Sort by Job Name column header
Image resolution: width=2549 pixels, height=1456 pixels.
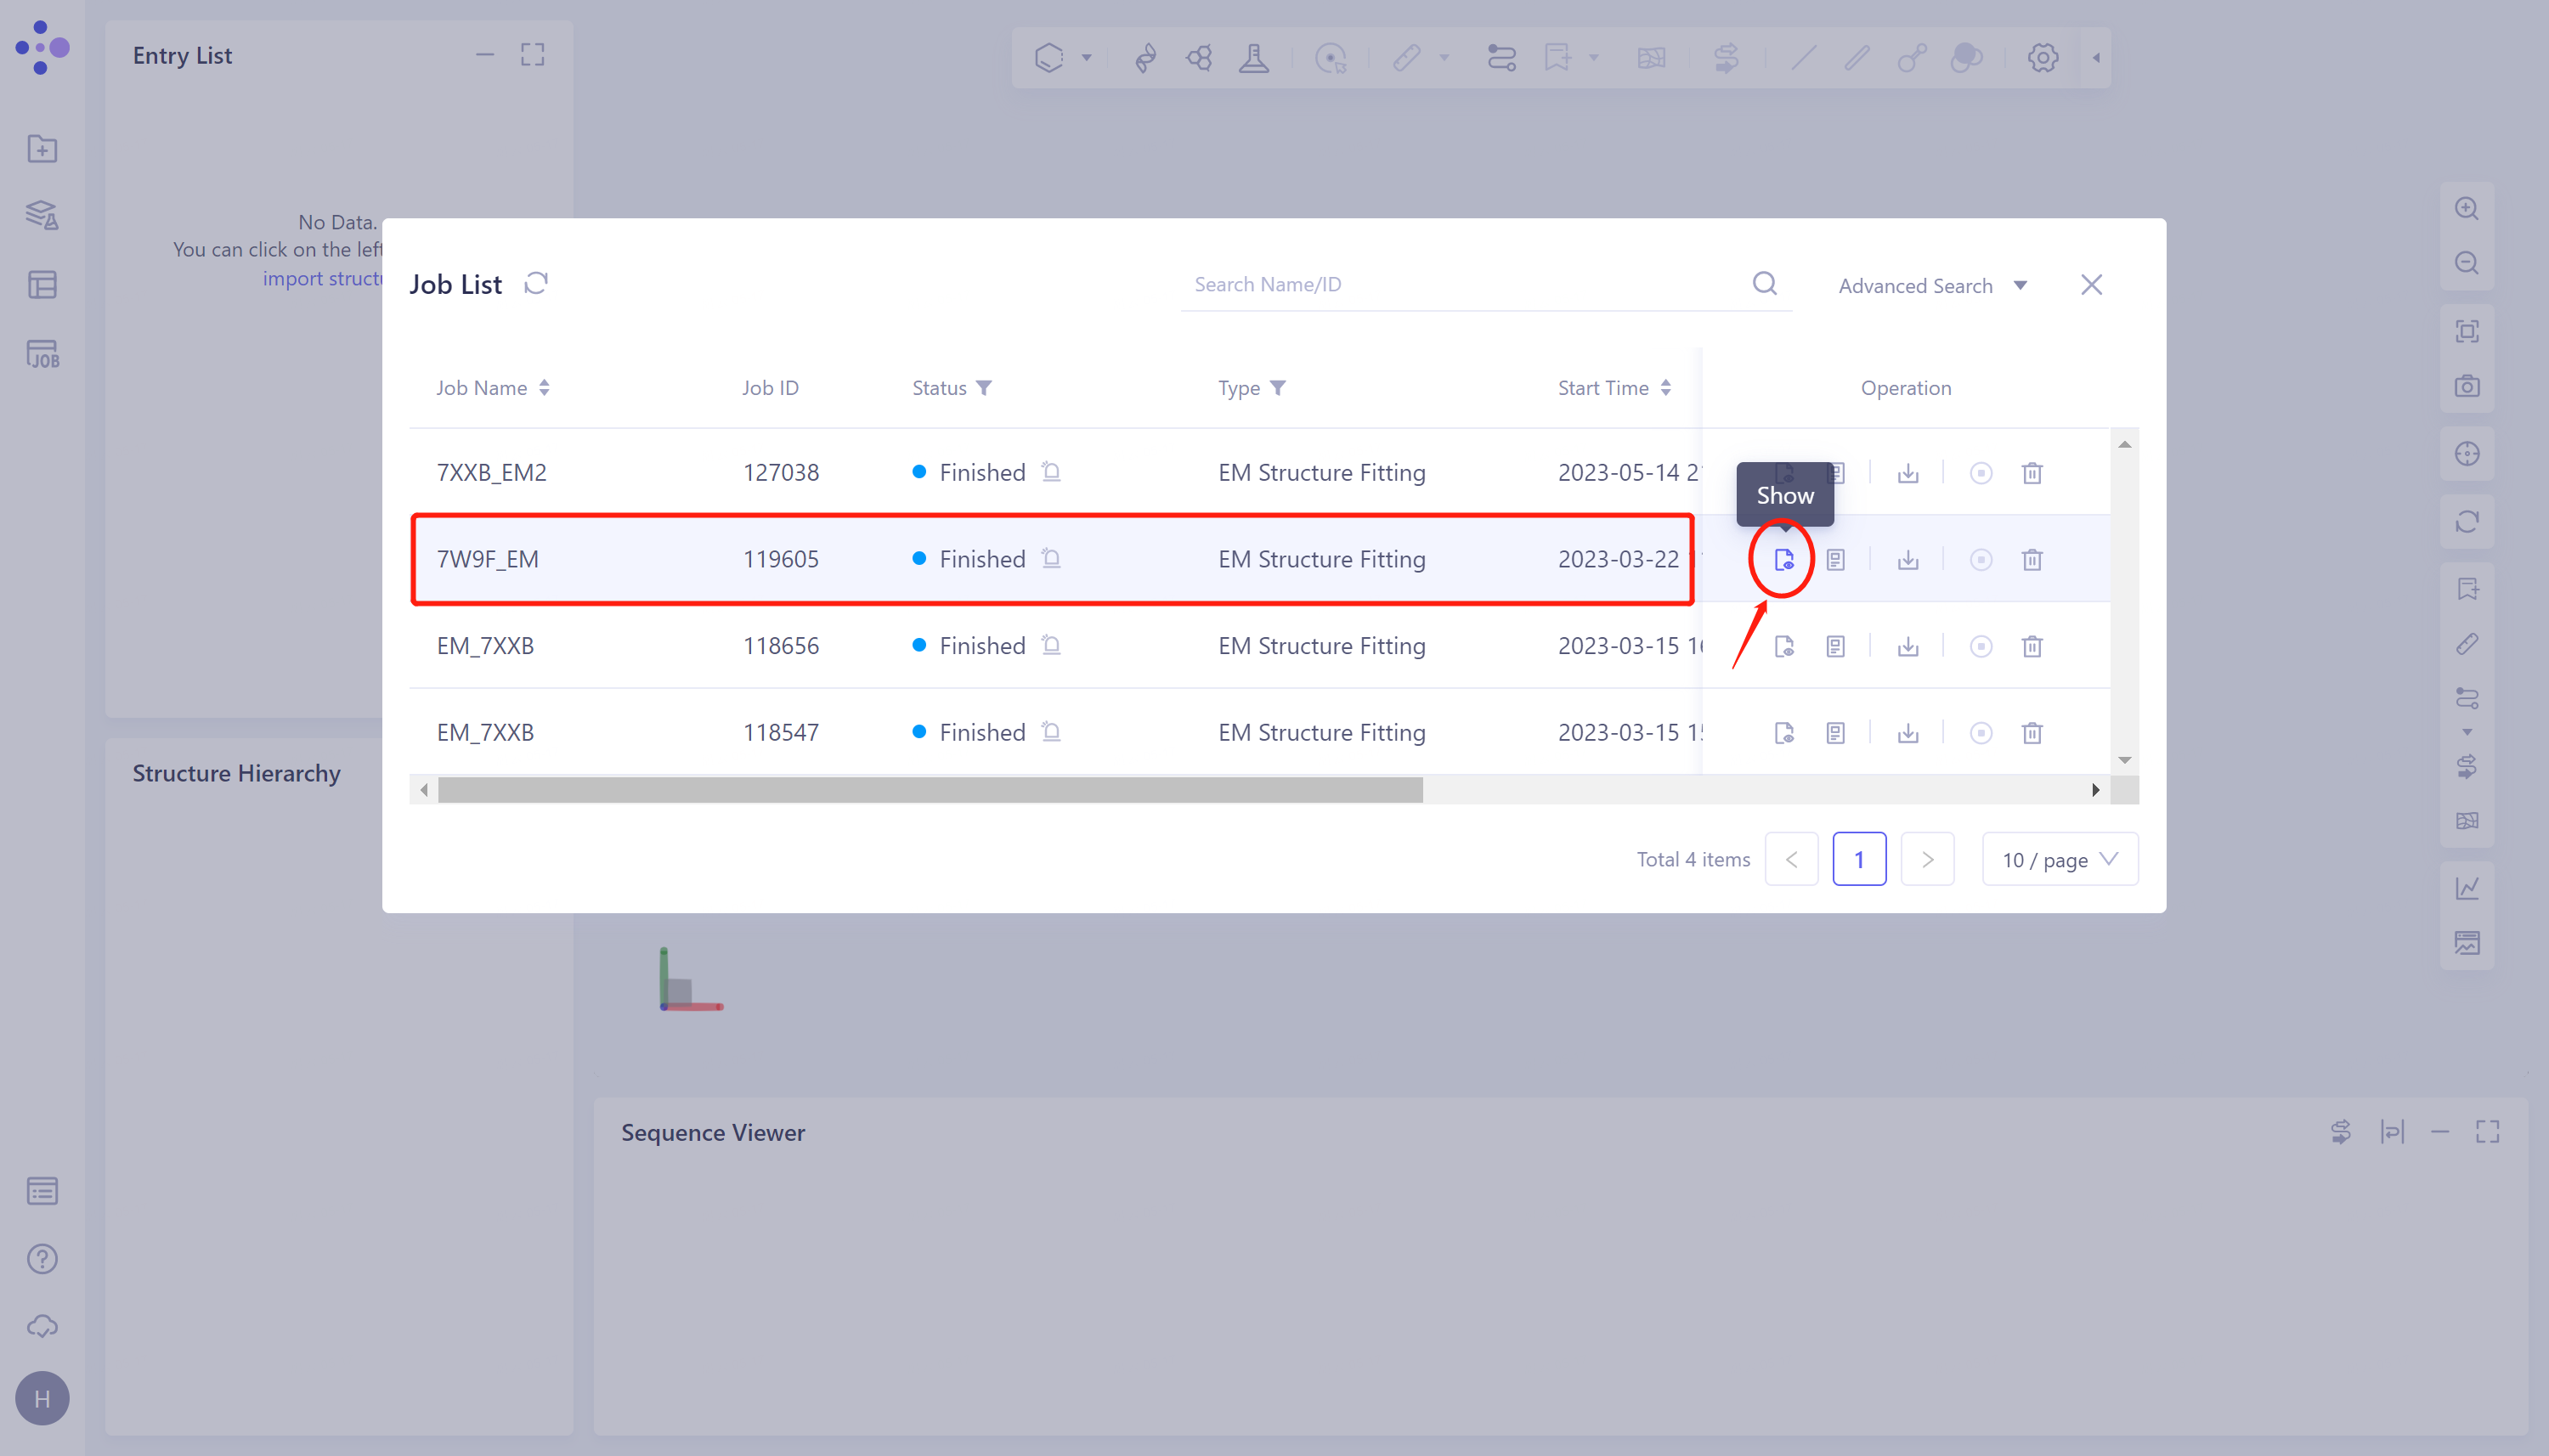point(492,388)
